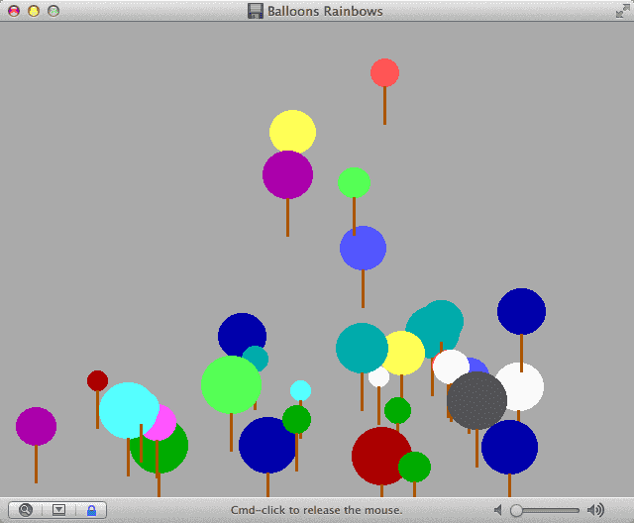The image size is (634, 523).
Task: Open the drop-down arrow button in the bottom toolbar
Action: (x=58, y=510)
